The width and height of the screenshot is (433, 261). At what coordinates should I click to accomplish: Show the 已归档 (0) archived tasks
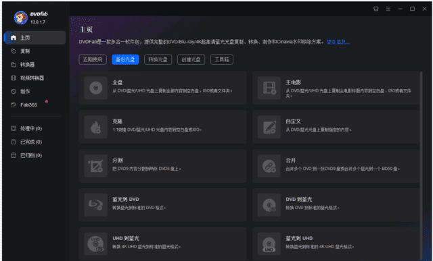click(x=35, y=155)
